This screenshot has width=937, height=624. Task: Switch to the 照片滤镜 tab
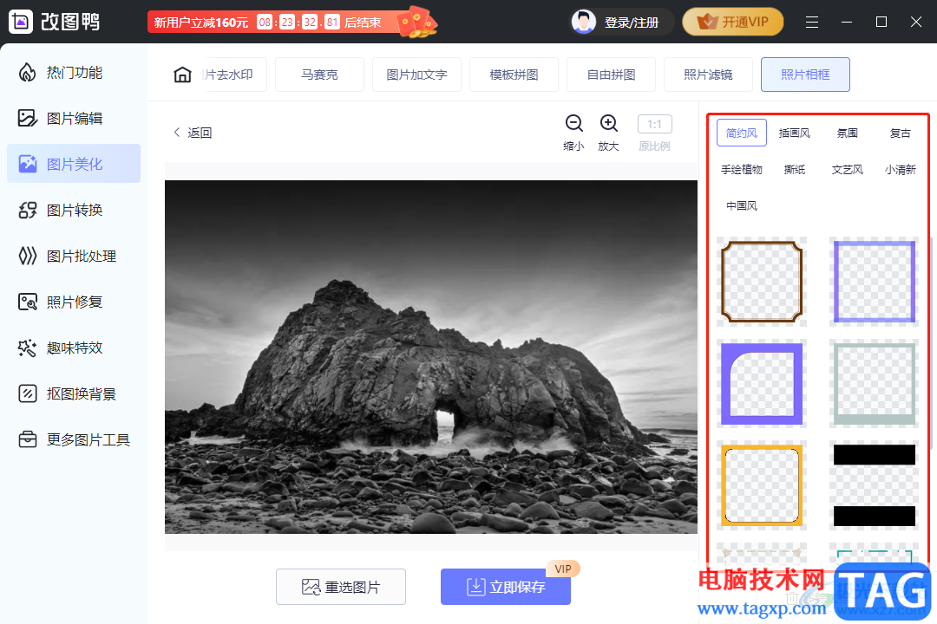(708, 75)
